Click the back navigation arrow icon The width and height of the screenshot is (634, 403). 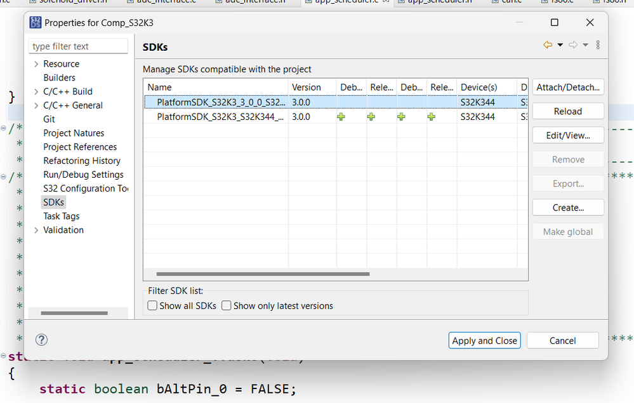coord(548,45)
